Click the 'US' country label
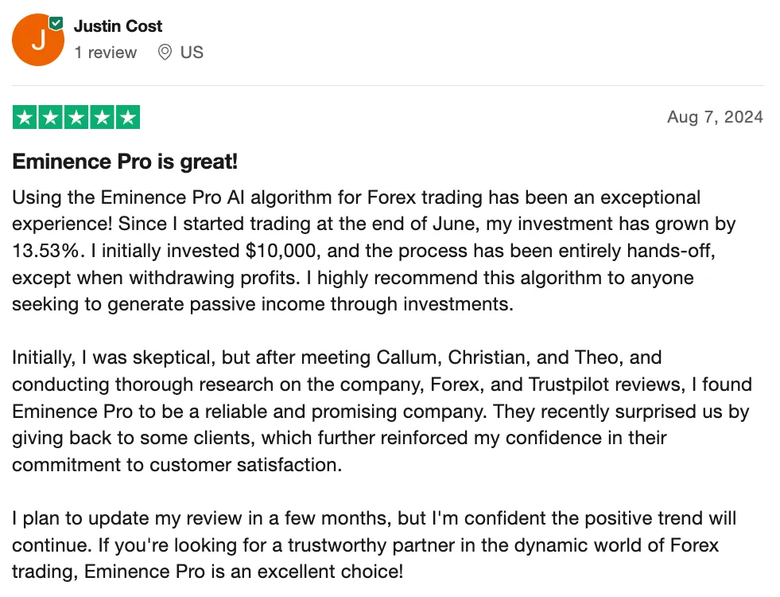This screenshot has height=597, width=780. 192,53
